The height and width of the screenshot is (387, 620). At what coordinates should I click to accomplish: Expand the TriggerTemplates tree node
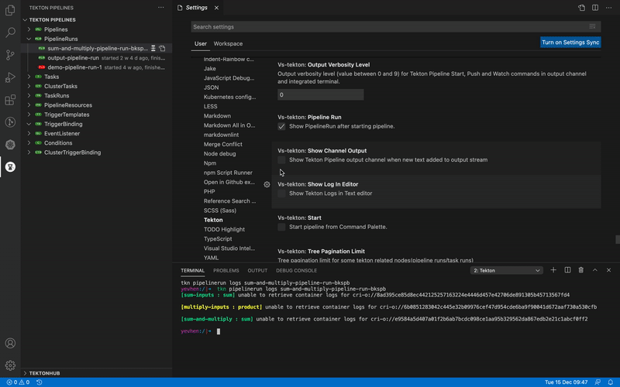point(29,115)
